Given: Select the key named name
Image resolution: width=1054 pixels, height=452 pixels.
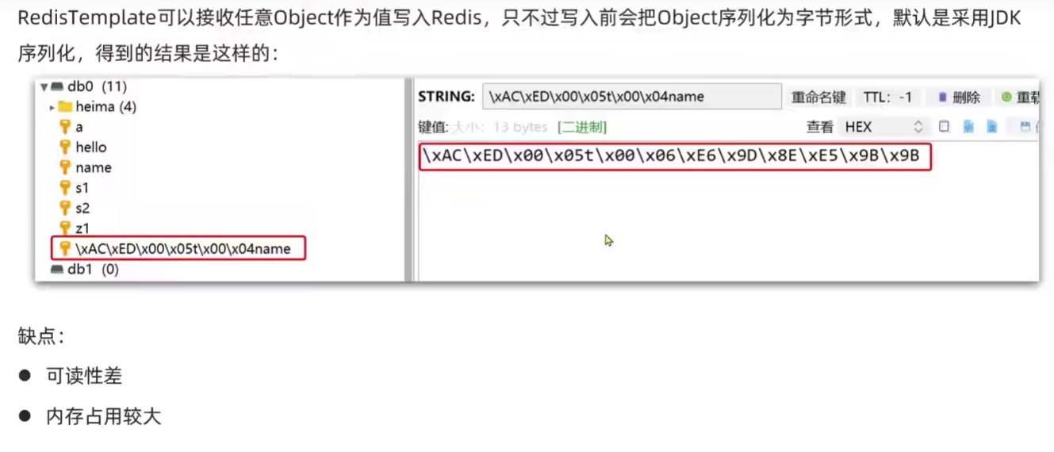Looking at the screenshot, I should click(x=93, y=167).
